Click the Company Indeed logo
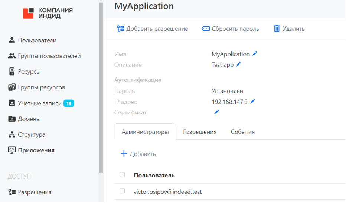346x203 pixels. (48, 13)
